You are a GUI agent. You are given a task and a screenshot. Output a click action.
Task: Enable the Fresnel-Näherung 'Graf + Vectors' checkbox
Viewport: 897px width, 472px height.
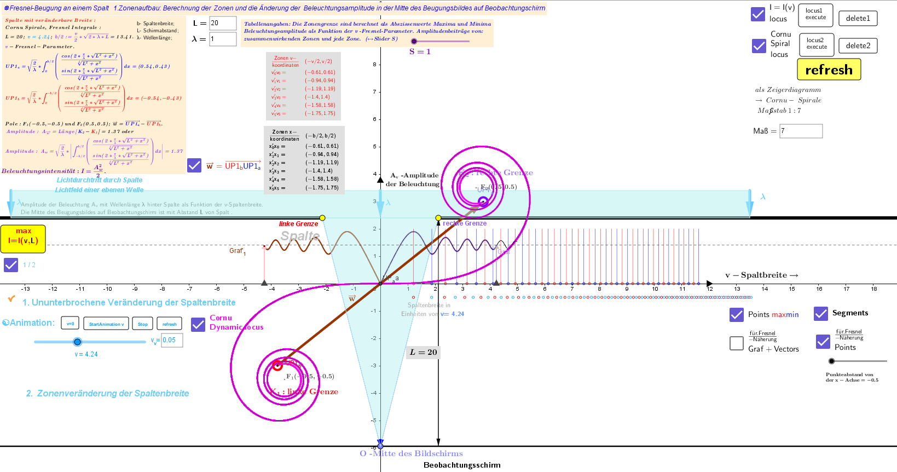(x=737, y=343)
